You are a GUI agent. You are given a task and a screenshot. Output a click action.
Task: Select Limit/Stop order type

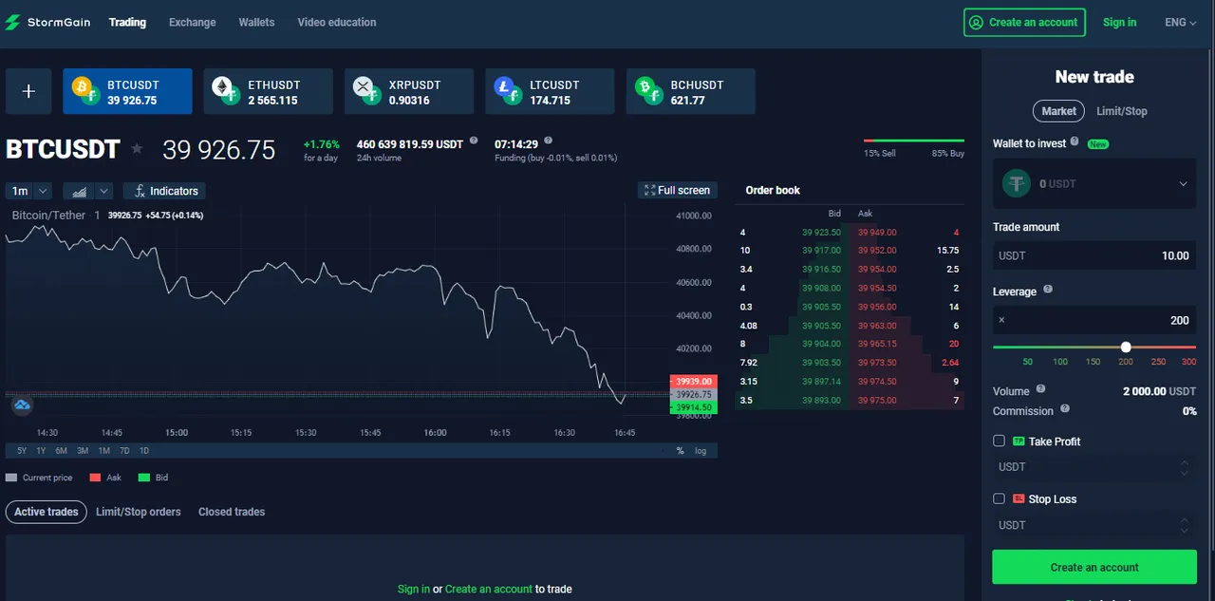[1121, 111]
